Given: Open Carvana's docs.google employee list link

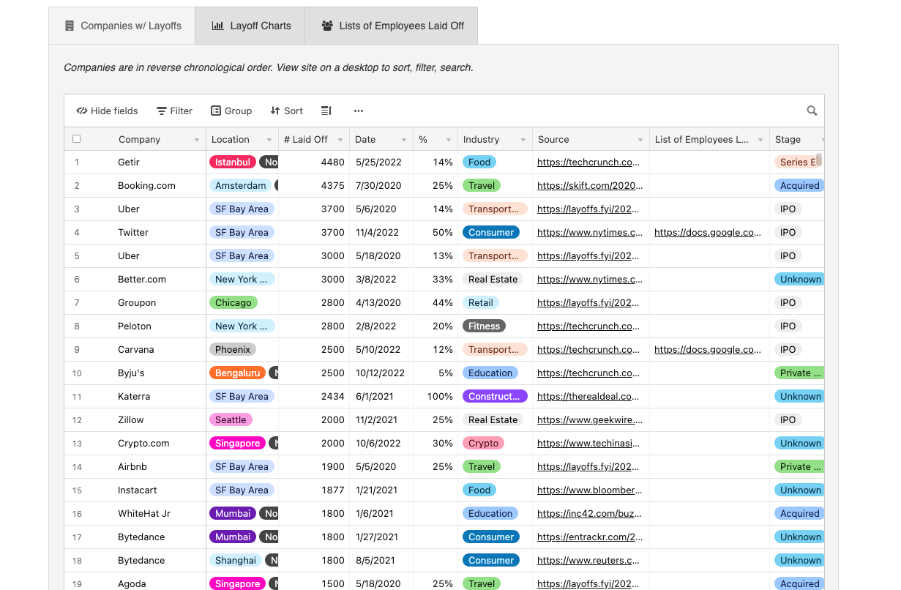Looking at the screenshot, I should tap(708, 350).
